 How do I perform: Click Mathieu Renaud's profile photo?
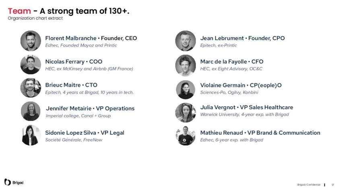point(185,135)
